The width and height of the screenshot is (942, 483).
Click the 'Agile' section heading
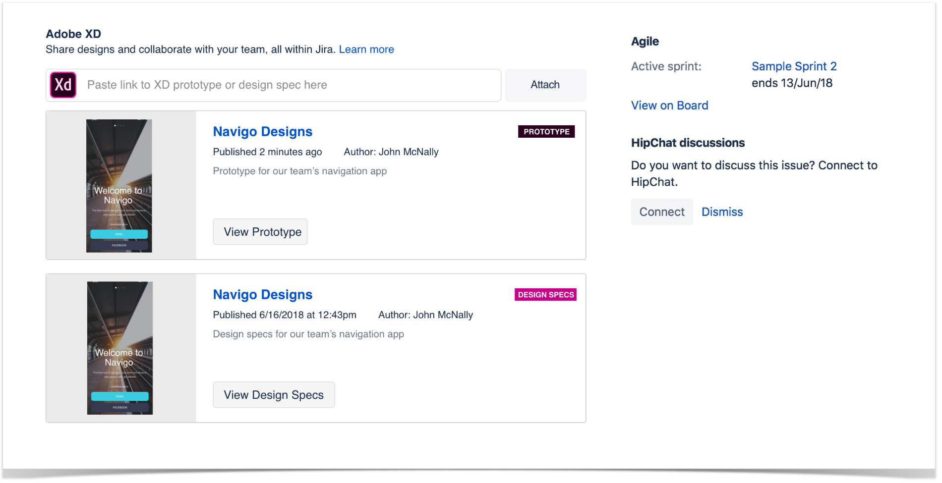coord(645,42)
